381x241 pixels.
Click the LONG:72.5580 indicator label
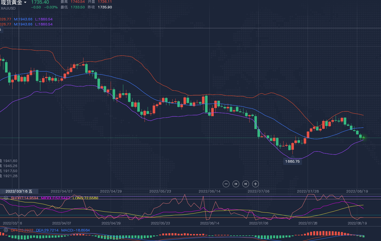point(85,198)
